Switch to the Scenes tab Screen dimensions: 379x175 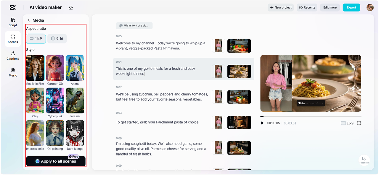13,39
